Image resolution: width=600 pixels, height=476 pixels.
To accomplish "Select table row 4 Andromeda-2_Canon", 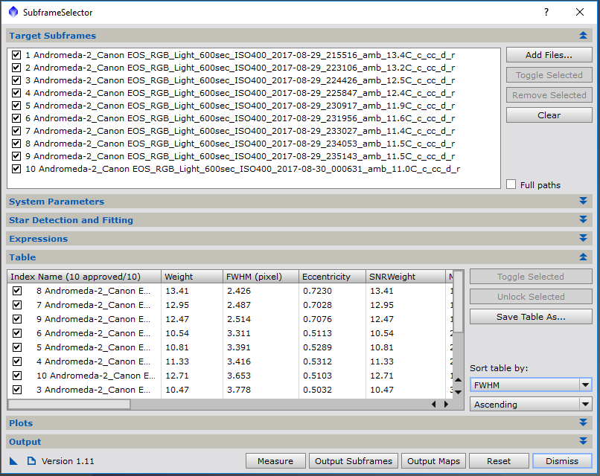I will point(93,361).
